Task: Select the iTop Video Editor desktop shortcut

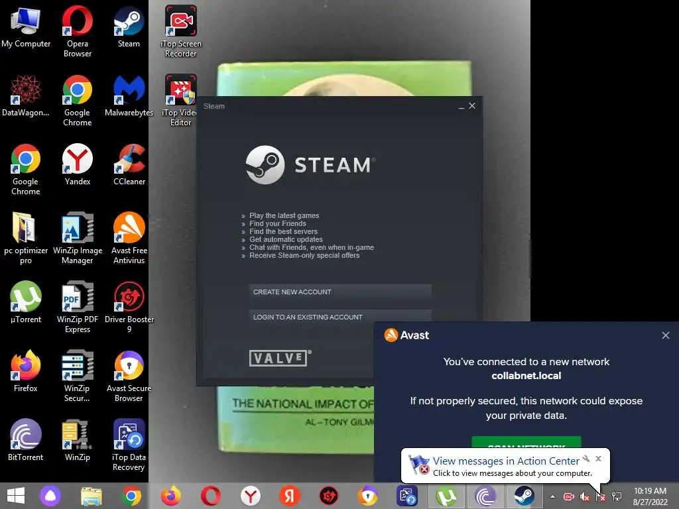Action: tap(180, 101)
